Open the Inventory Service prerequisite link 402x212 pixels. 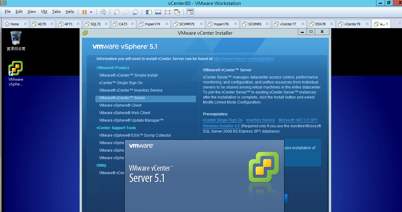click(x=260, y=120)
